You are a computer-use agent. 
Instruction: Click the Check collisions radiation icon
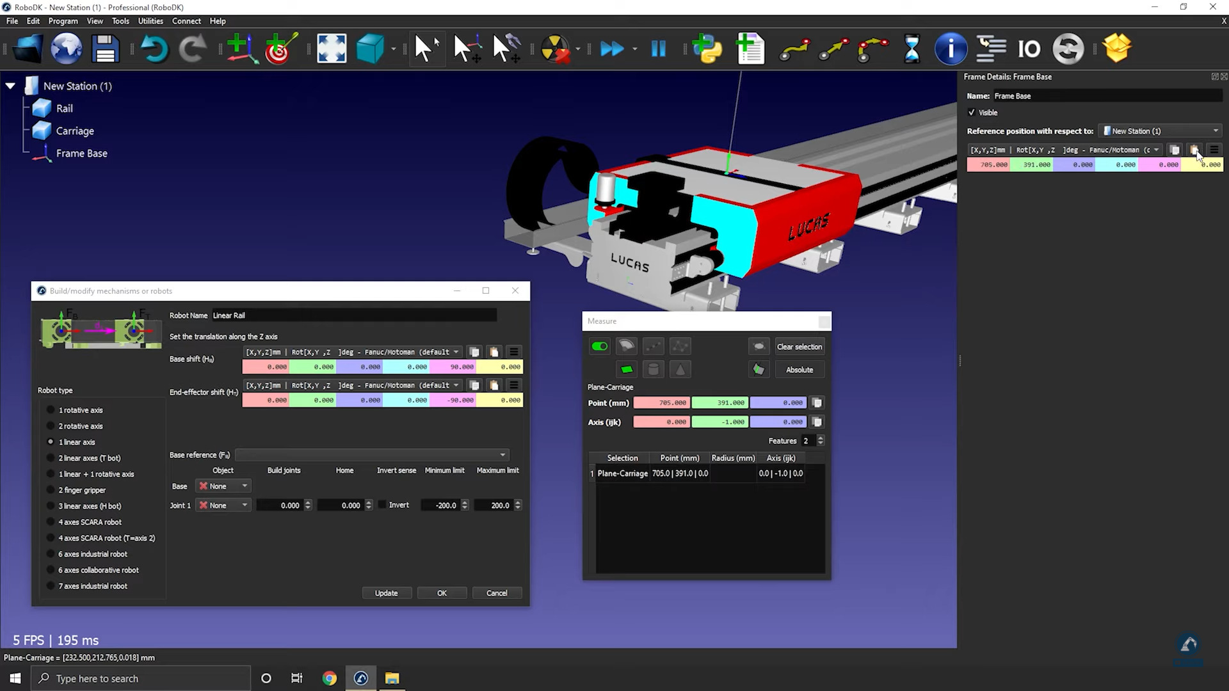click(x=554, y=49)
